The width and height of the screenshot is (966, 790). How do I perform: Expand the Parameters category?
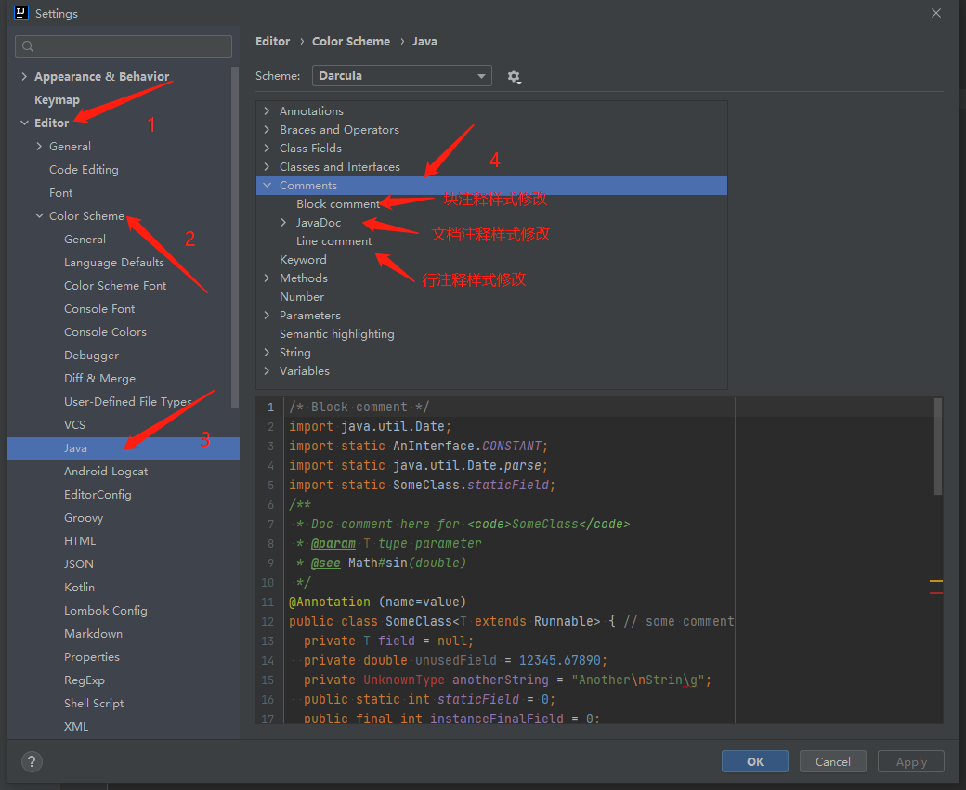click(x=267, y=315)
